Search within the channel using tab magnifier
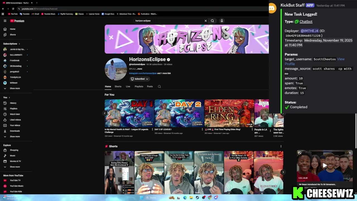 coord(159,87)
